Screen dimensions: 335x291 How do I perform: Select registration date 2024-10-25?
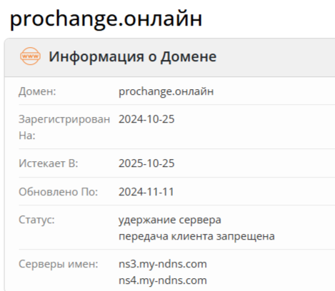click(146, 119)
